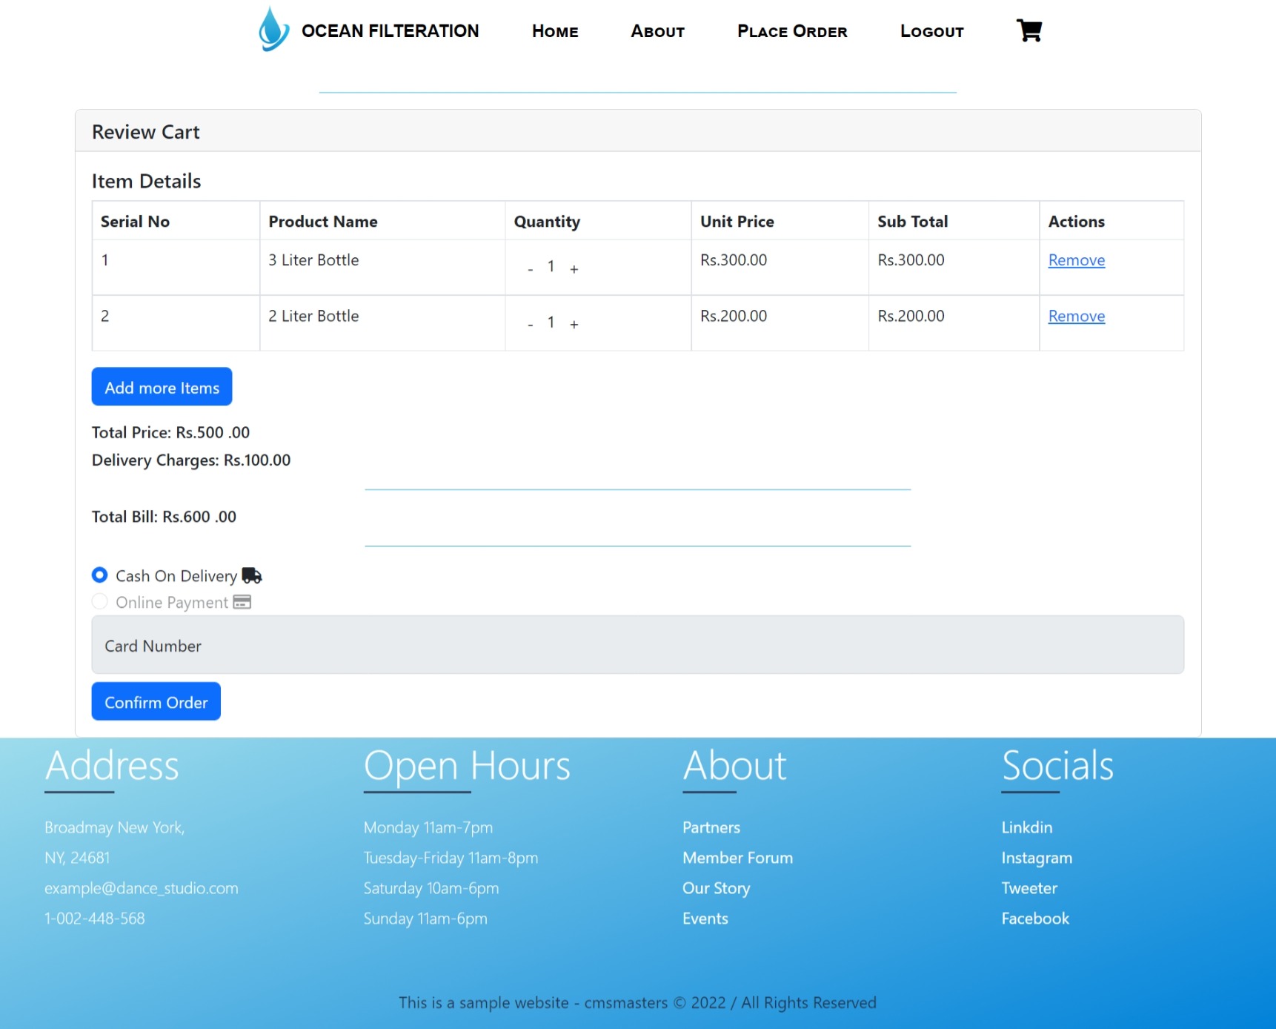Increase quantity of 3 Liter Bottle
The width and height of the screenshot is (1276, 1029).
click(x=574, y=269)
